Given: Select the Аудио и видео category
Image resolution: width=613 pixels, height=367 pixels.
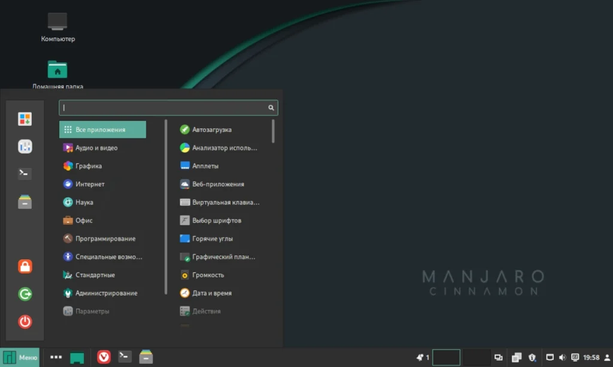Looking at the screenshot, I should 102,148.
